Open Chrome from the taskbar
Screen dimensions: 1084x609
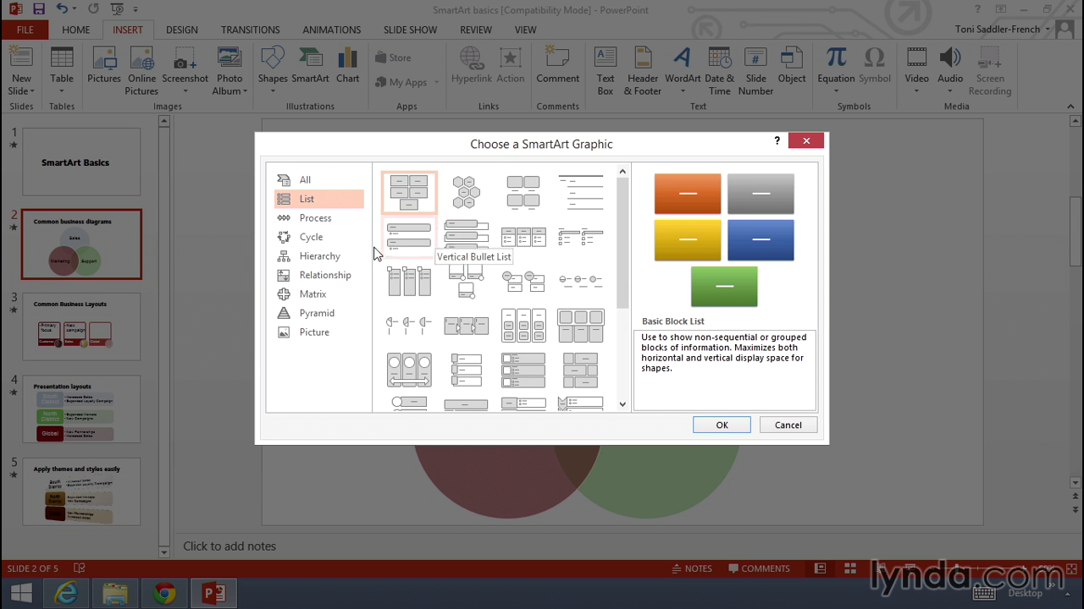164,592
